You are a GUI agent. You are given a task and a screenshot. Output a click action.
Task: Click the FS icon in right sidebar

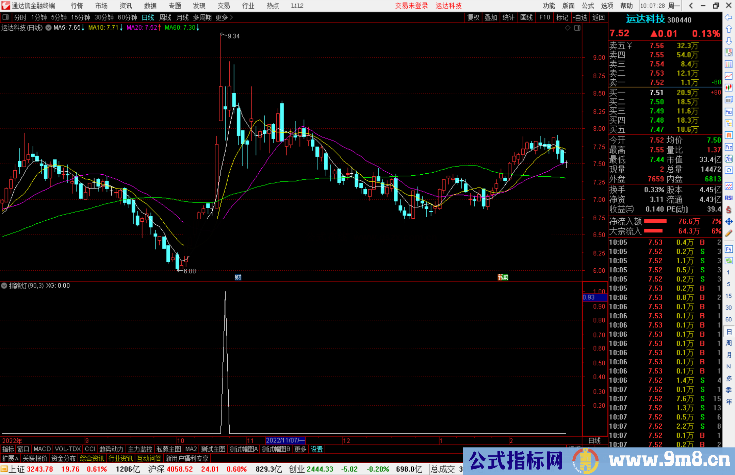click(729, 249)
